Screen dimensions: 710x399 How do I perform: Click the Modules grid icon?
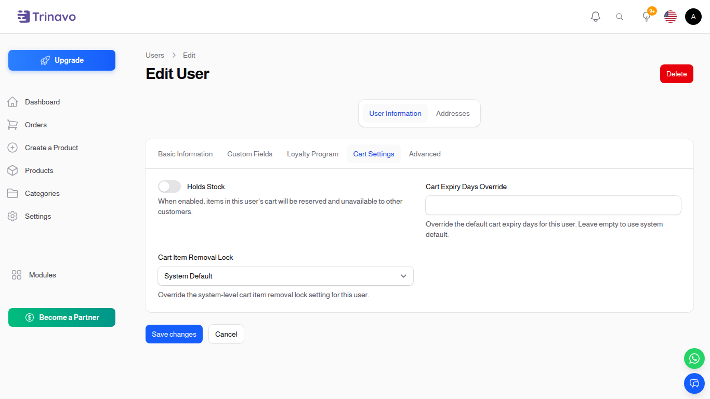click(17, 275)
